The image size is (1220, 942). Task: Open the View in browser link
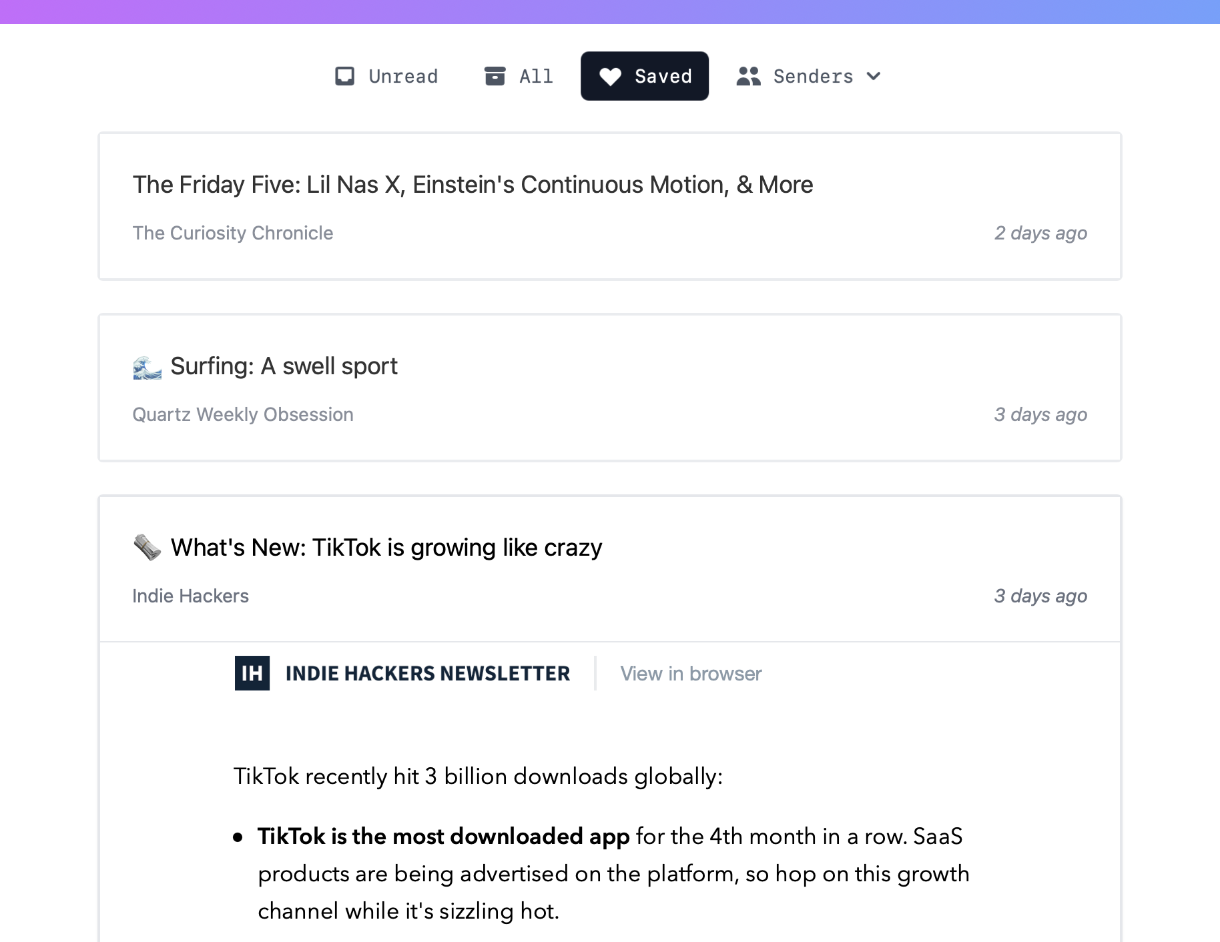(691, 674)
